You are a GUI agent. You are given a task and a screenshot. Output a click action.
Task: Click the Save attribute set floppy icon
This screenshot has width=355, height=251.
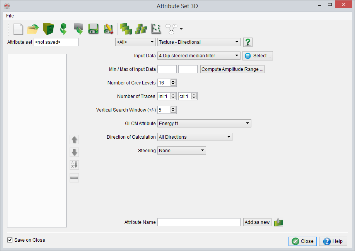click(x=93, y=29)
